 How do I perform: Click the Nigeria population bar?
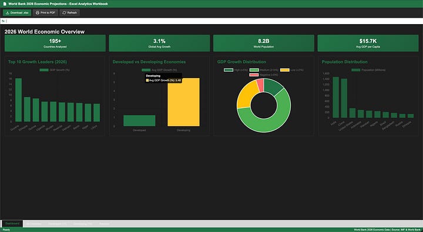tap(377, 115)
